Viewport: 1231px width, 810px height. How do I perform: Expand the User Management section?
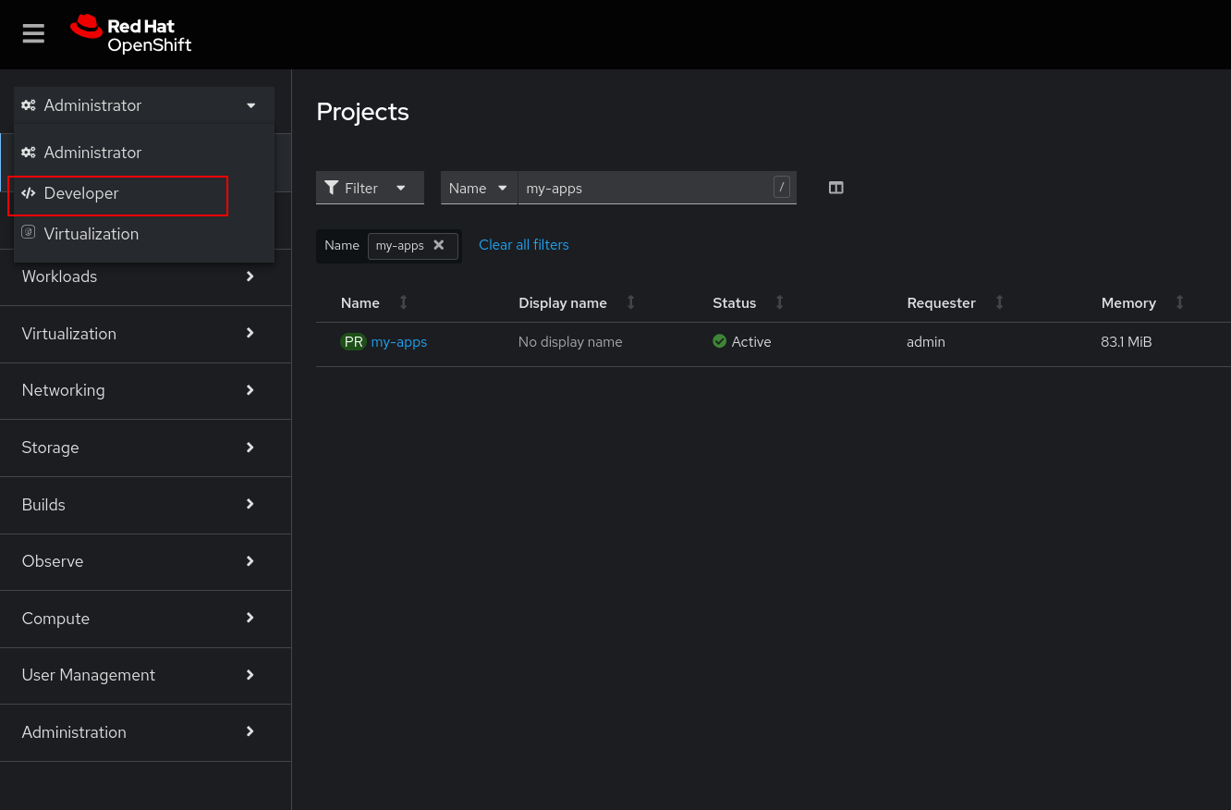(139, 675)
